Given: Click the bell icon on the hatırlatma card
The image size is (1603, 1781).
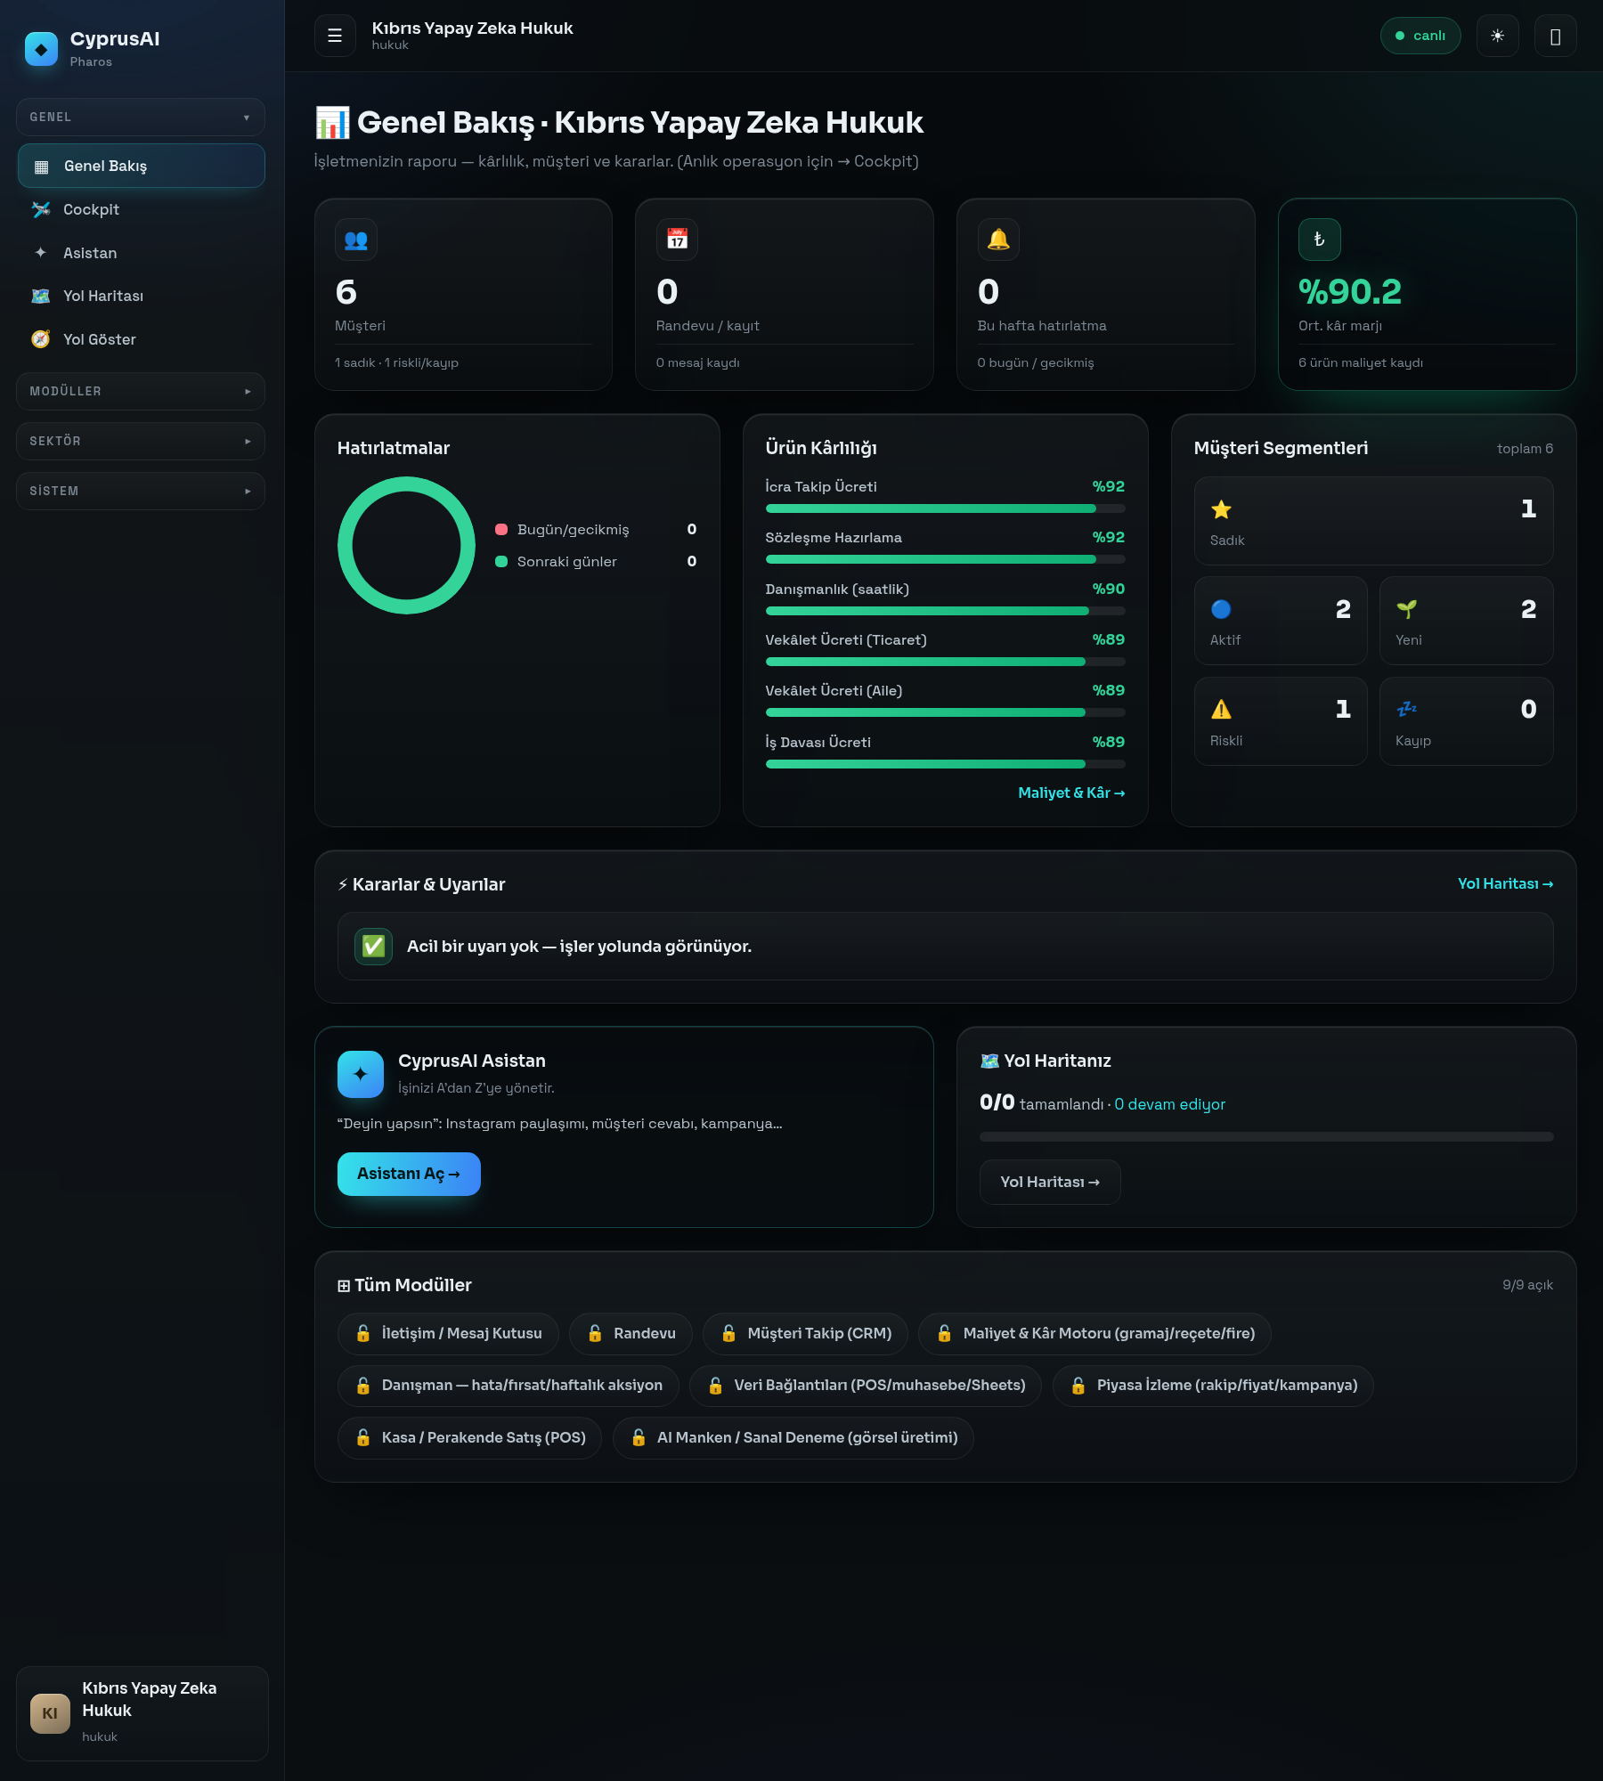Looking at the screenshot, I should [x=998, y=240].
